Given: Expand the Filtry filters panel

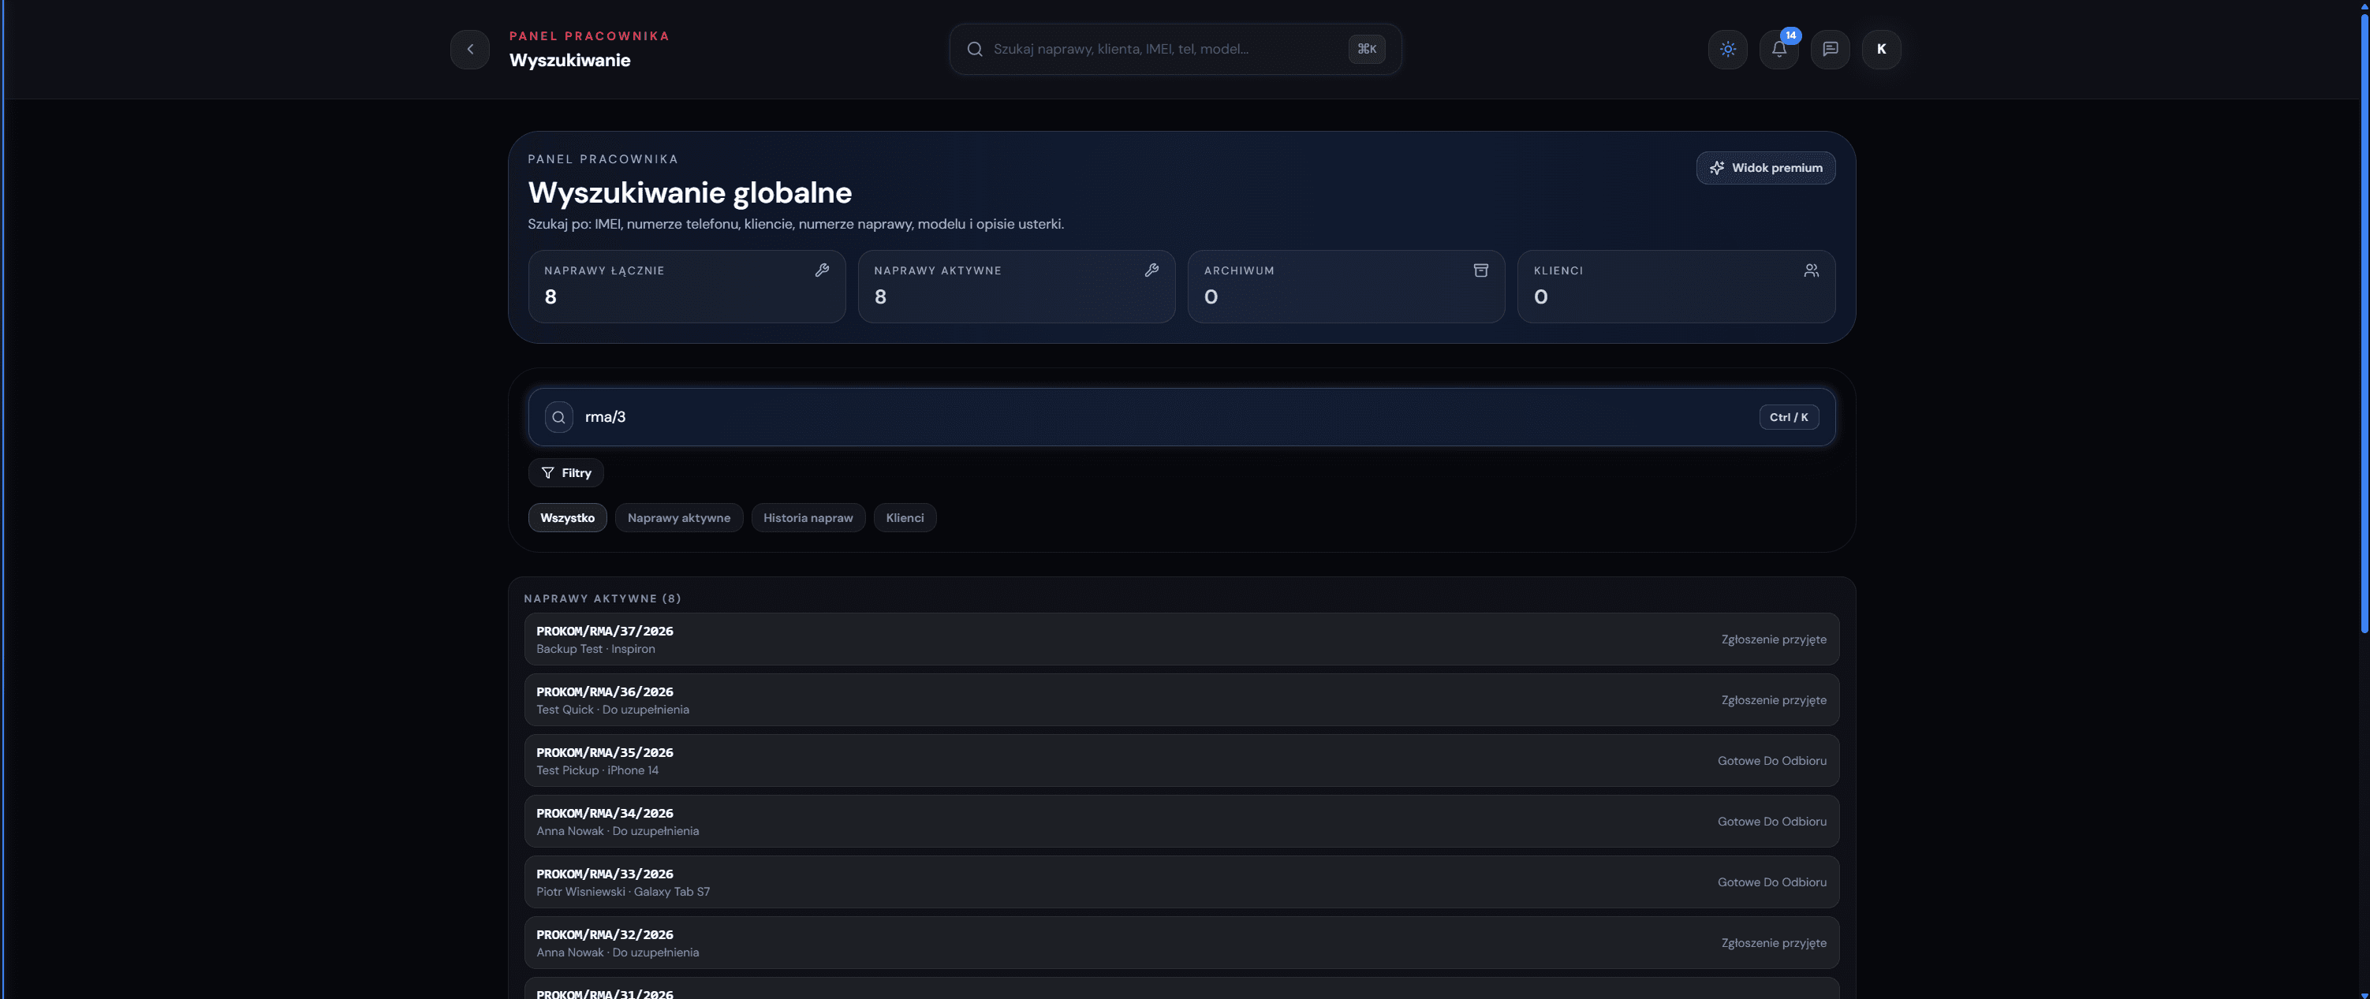Looking at the screenshot, I should (565, 473).
